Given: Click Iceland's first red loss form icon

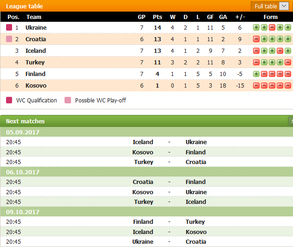Looking at the screenshot, I should (256, 51).
